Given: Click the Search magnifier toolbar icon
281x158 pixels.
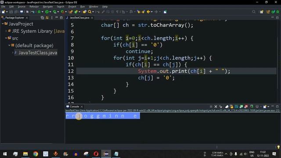Looking at the screenshot, I should pos(90,12).
